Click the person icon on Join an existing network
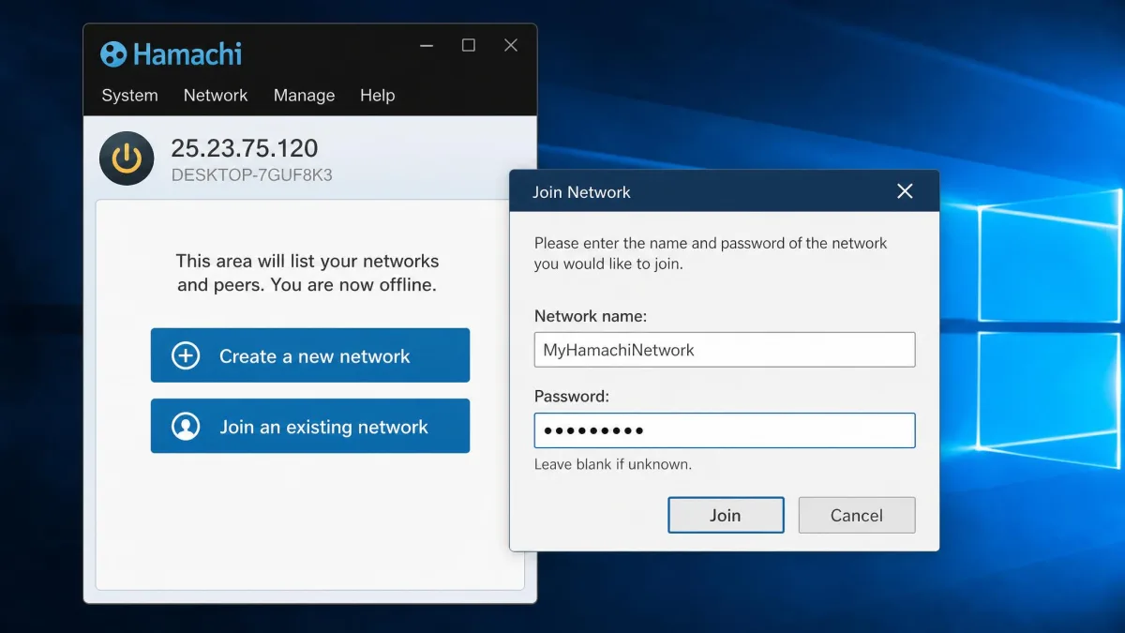The height and width of the screenshot is (633, 1125). point(186,426)
